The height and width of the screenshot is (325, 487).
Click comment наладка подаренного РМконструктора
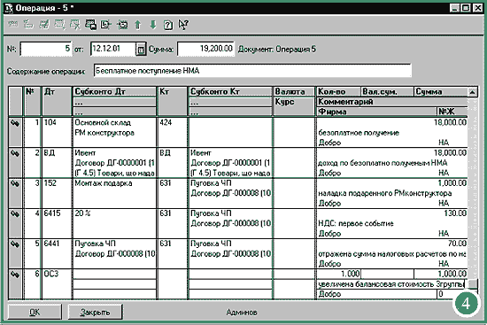pos(392,193)
